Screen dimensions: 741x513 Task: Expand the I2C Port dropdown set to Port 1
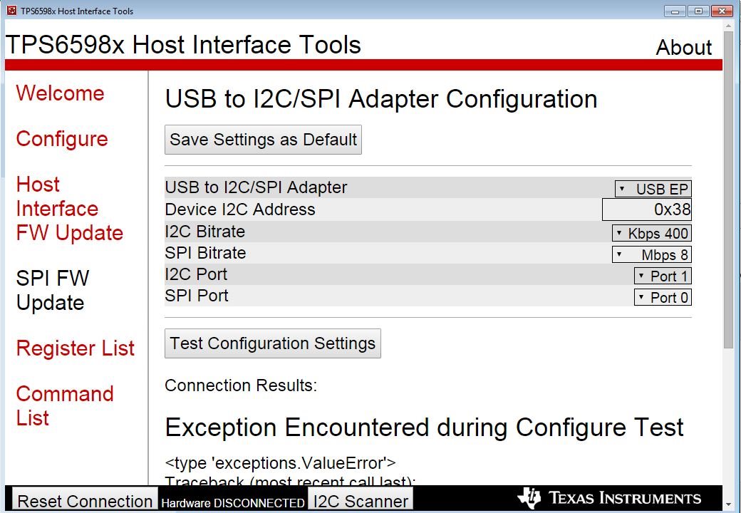click(x=663, y=276)
